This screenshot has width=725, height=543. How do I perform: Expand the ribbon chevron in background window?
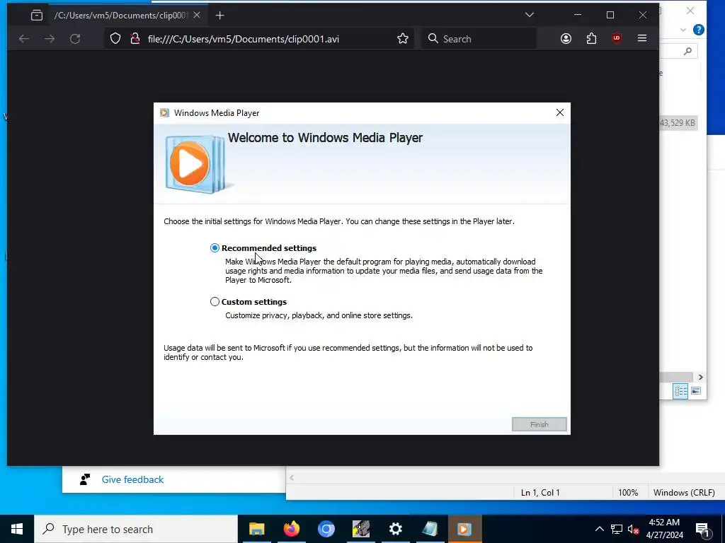point(683,30)
